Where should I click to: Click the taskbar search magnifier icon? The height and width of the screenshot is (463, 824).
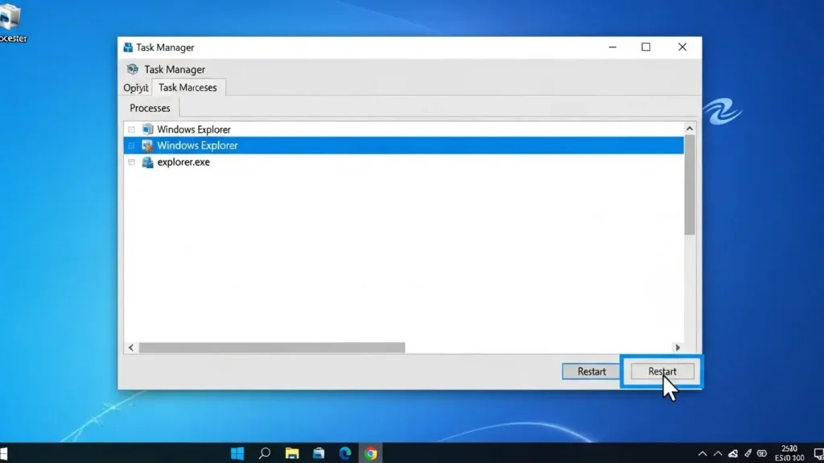click(x=265, y=453)
